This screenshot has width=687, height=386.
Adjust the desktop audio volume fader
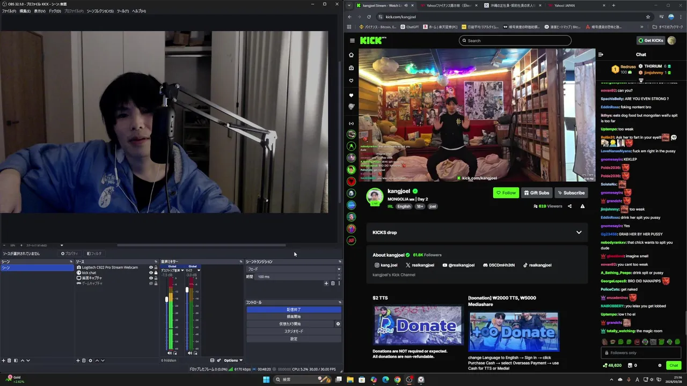coord(166,299)
